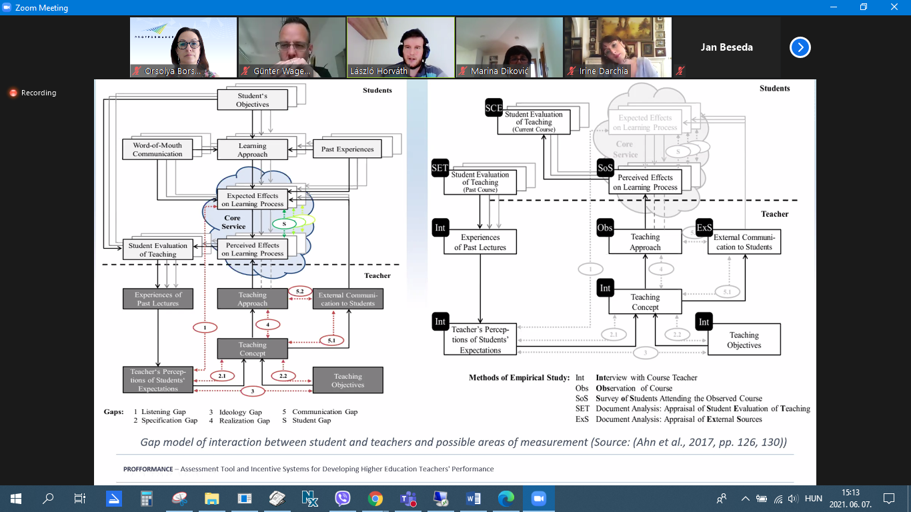Open Viber from the taskbar

click(342, 498)
